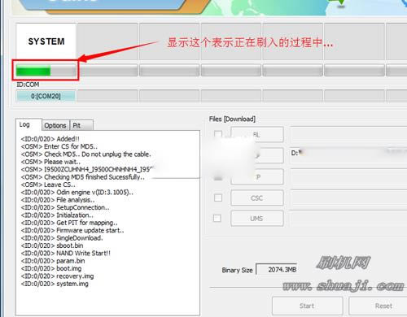Image resolution: width=407 pixels, height=317 pixels.
Task: Click the CSC file button
Action: coord(257,198)
